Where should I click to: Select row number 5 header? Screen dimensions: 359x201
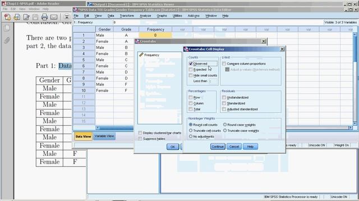click(x=84, y=60)
